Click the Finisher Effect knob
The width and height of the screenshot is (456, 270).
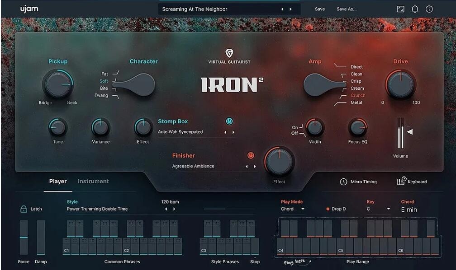click(x=279, y=162)
